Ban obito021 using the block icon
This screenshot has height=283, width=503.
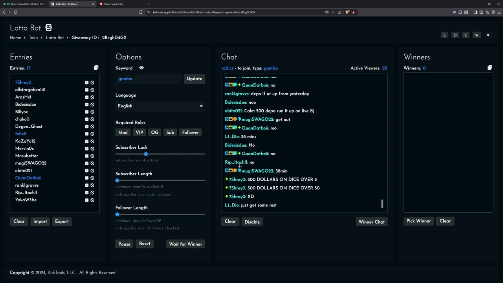[x=92, y=171]
